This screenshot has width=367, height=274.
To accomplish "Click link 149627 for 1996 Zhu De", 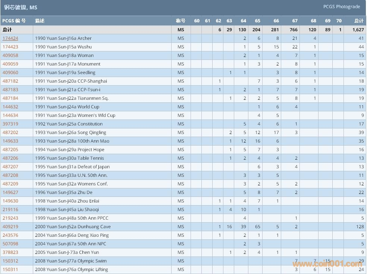I will 10,192.
